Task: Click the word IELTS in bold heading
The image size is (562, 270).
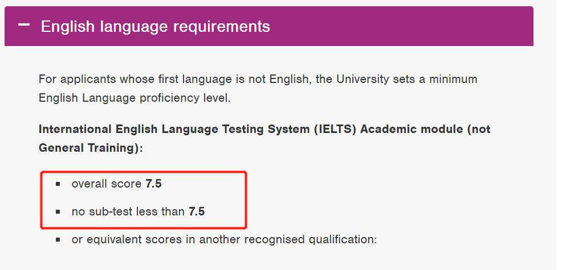Action: 335,129
